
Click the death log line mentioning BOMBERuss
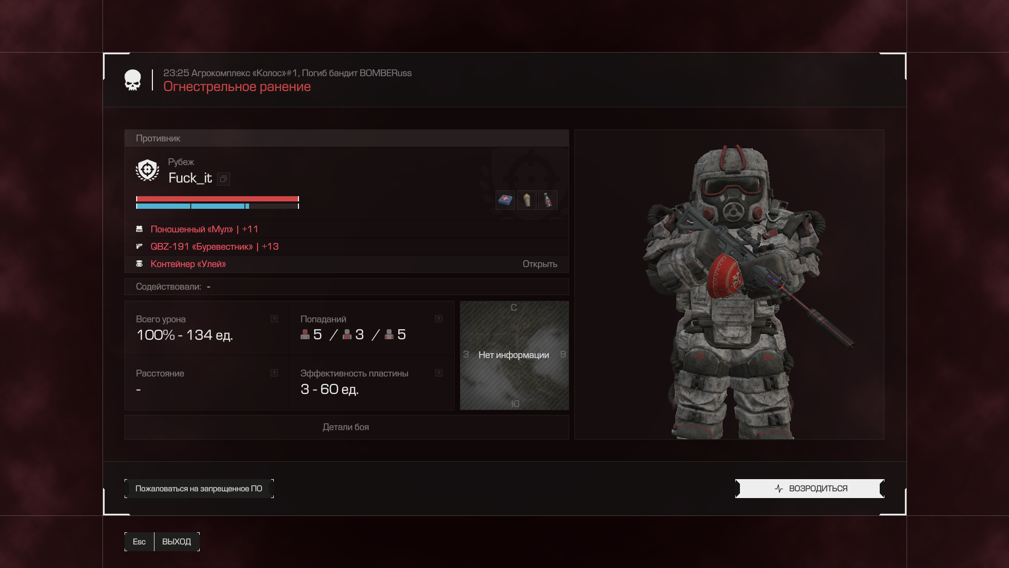(x=287, y=73)
